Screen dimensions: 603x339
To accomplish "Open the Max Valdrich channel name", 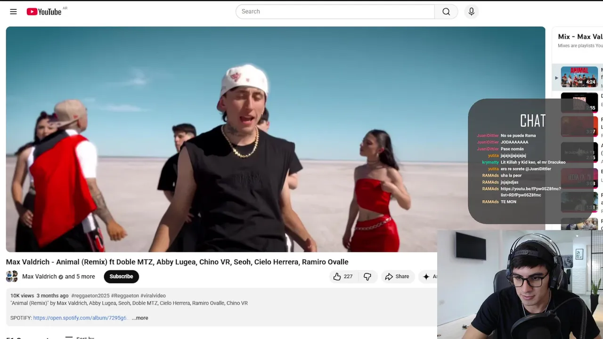I will [40, 276].
